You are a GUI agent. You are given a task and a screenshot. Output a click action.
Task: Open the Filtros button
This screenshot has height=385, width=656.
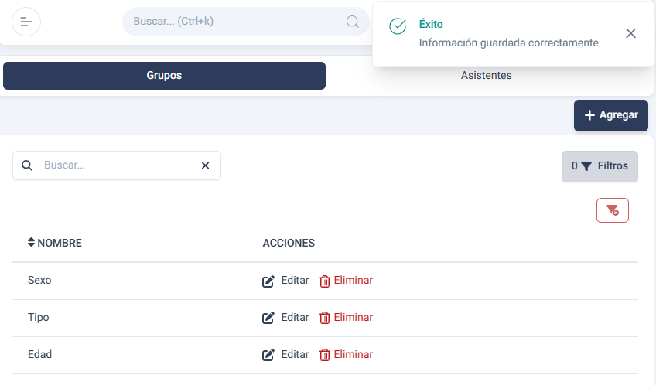(600, 166)
